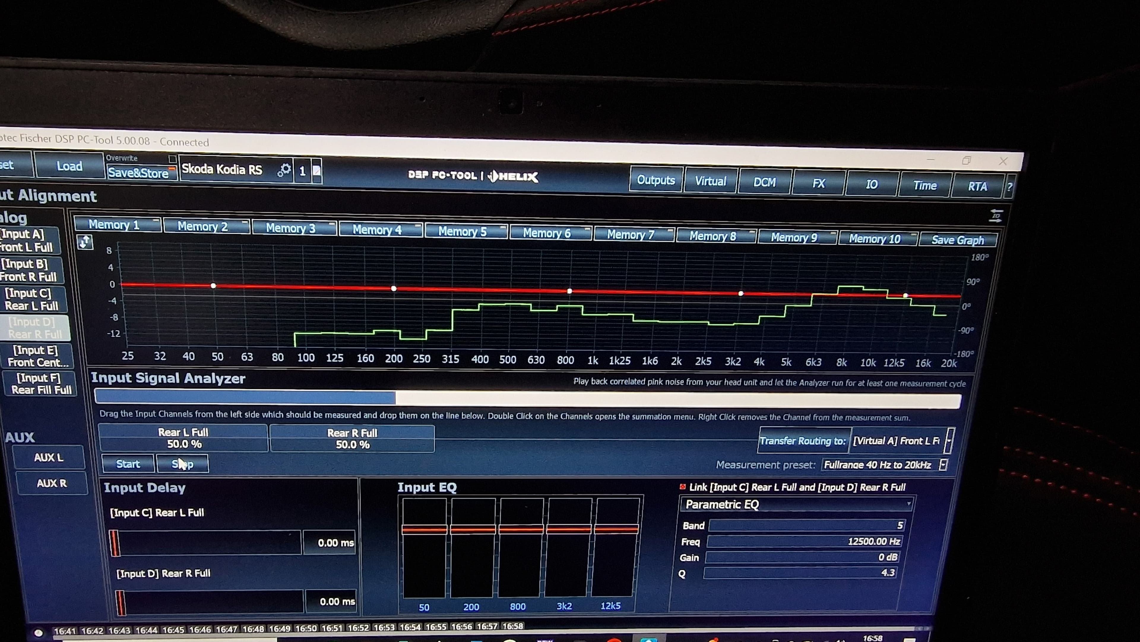Switch to the Virtual tab
Screen dimensions: 1140x642
click(710, 181)
